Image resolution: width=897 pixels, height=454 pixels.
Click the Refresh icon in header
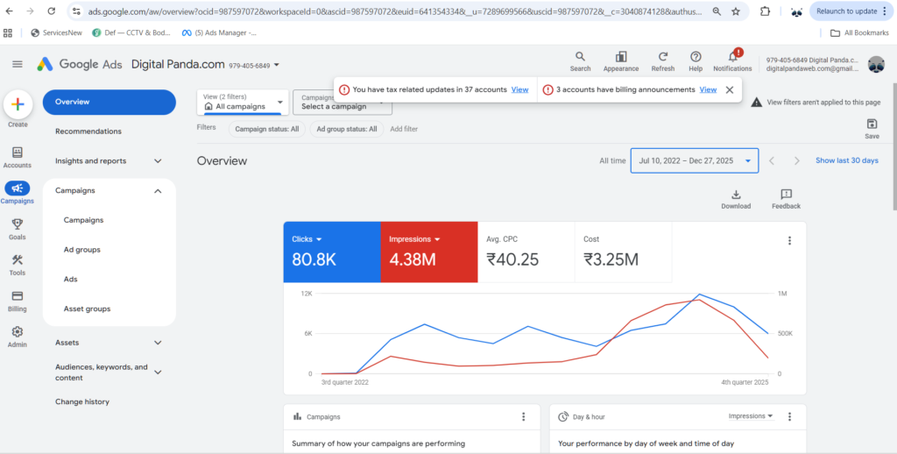coord(663,56)
